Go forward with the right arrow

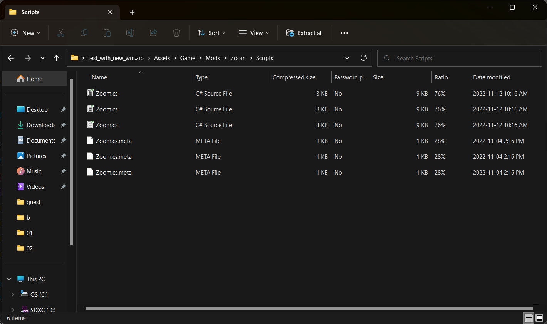point(27,58)
